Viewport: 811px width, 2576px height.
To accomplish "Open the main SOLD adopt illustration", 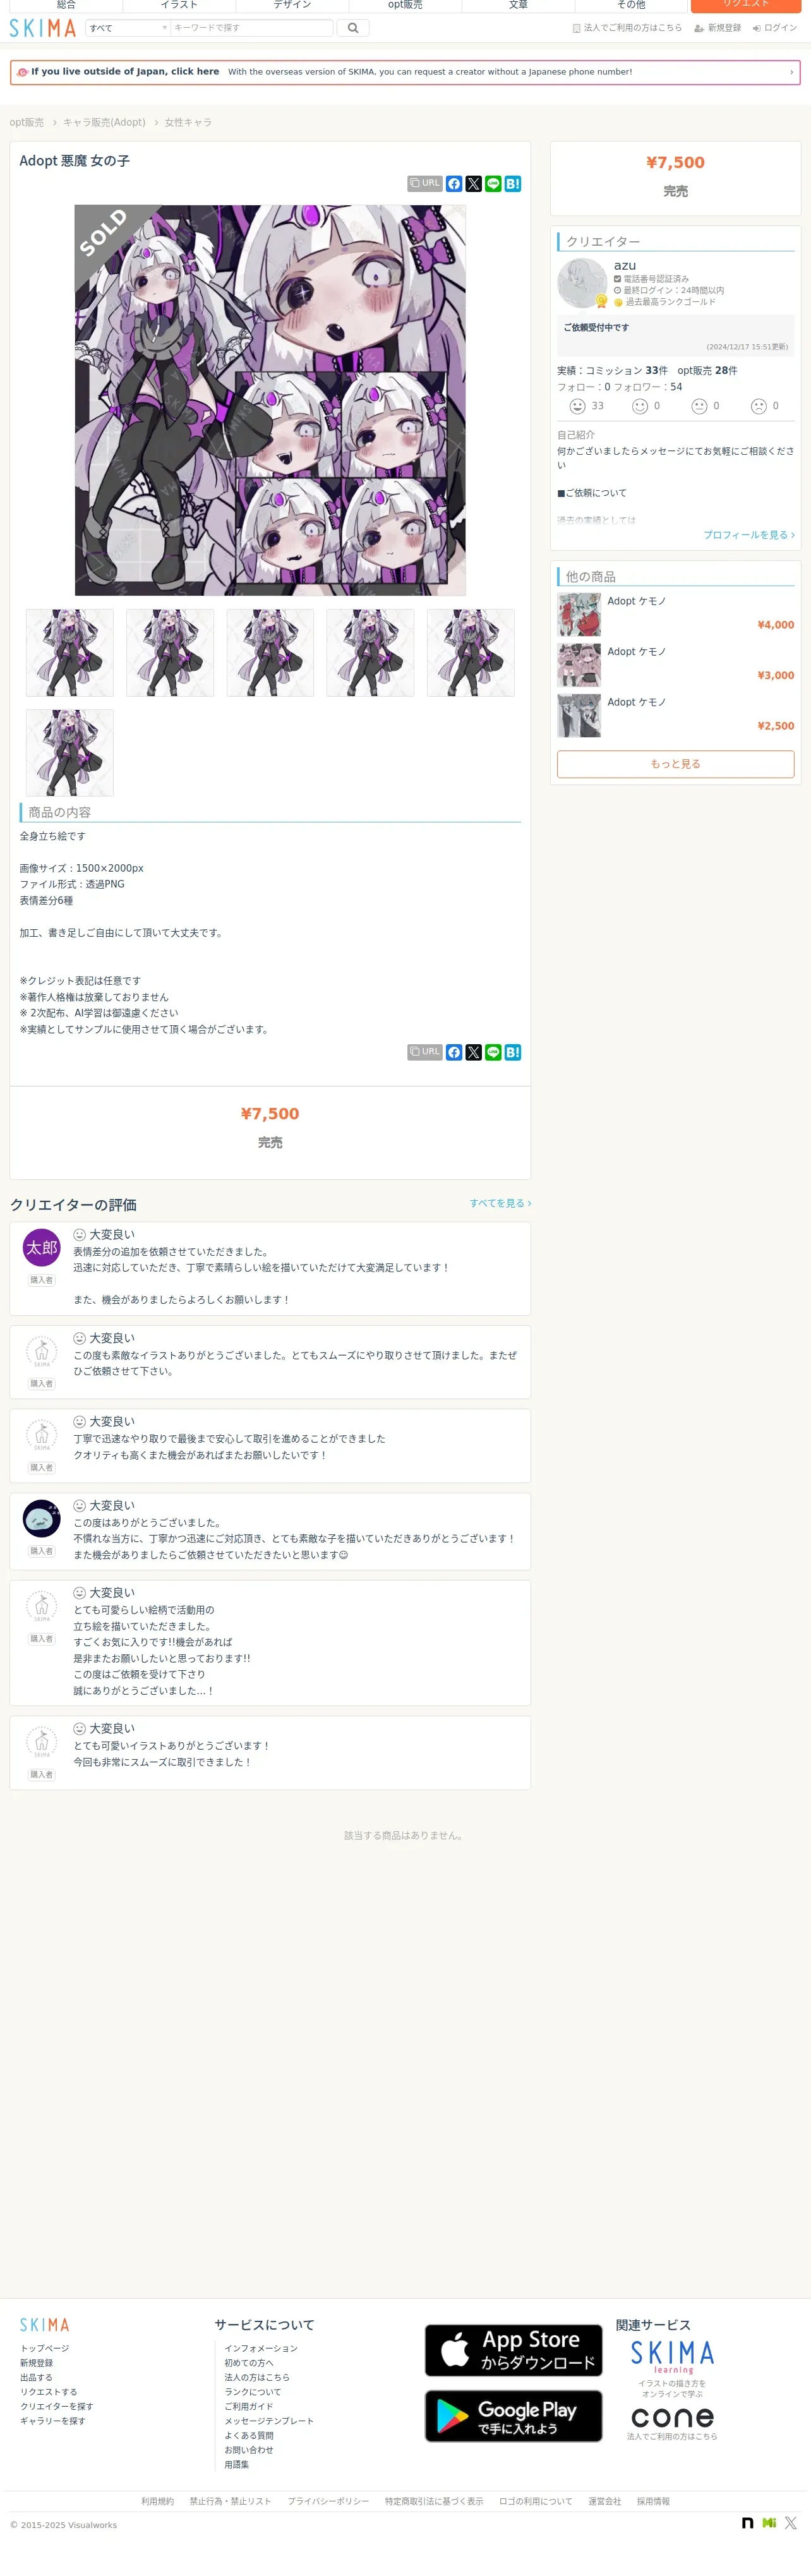I will (x=270, y=400).
